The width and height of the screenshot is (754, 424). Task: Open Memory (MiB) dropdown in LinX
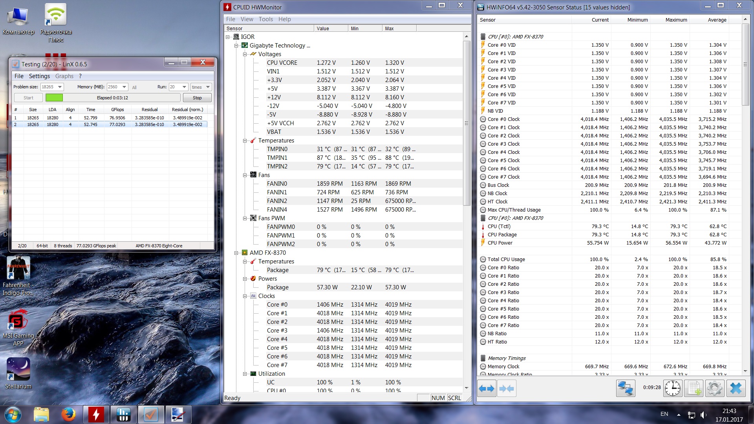(124, 87)
